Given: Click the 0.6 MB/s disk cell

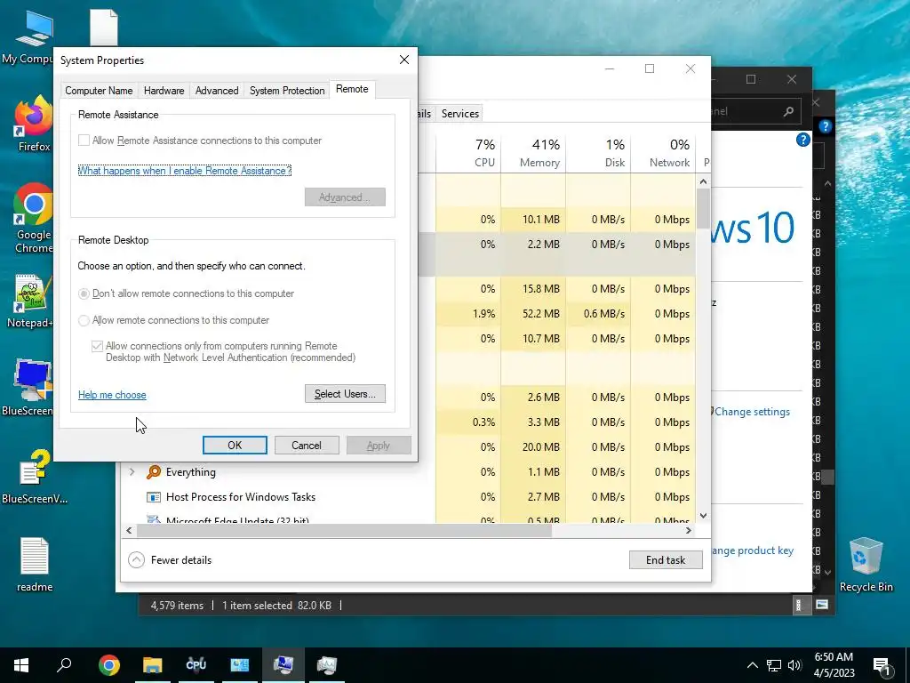Looking at the screenshot, I should click(x=599, y=314).
